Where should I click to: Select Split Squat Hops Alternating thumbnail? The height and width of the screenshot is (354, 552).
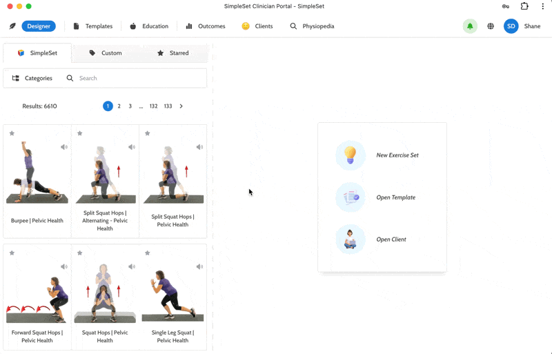(x=106, y=175)
